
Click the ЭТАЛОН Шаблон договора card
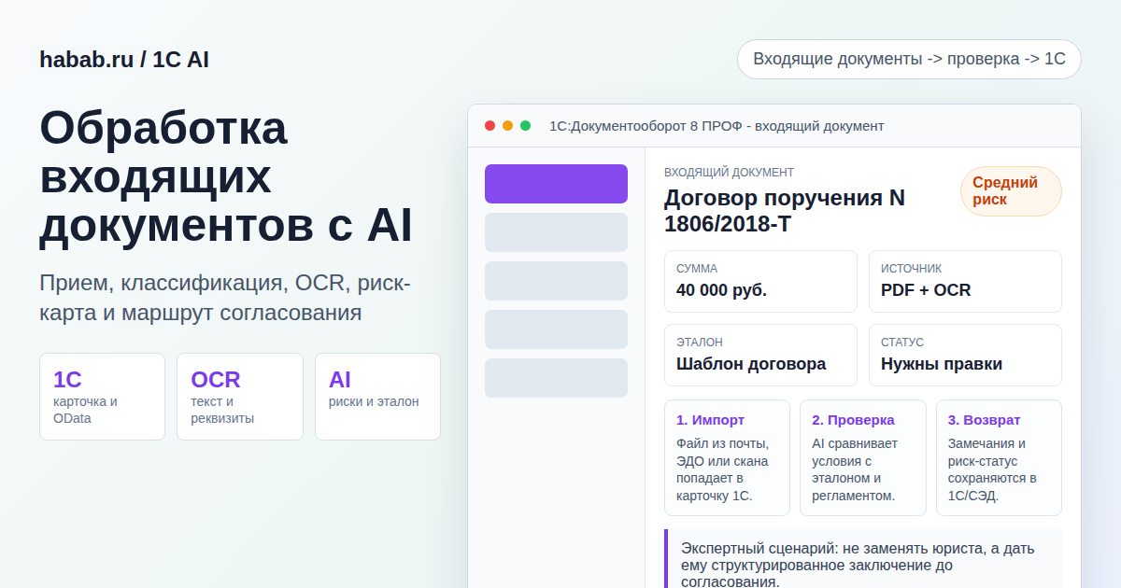760,355
